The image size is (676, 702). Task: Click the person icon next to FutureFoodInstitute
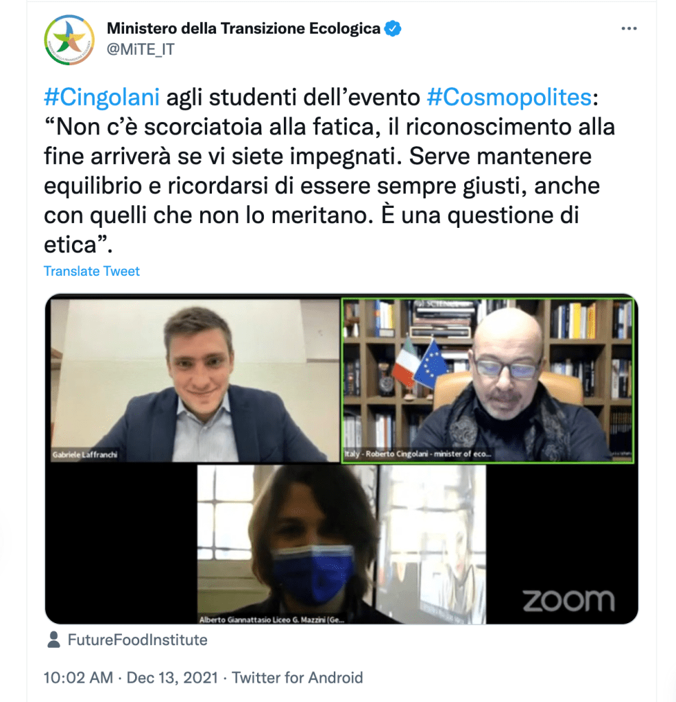[x=53, y=640]
